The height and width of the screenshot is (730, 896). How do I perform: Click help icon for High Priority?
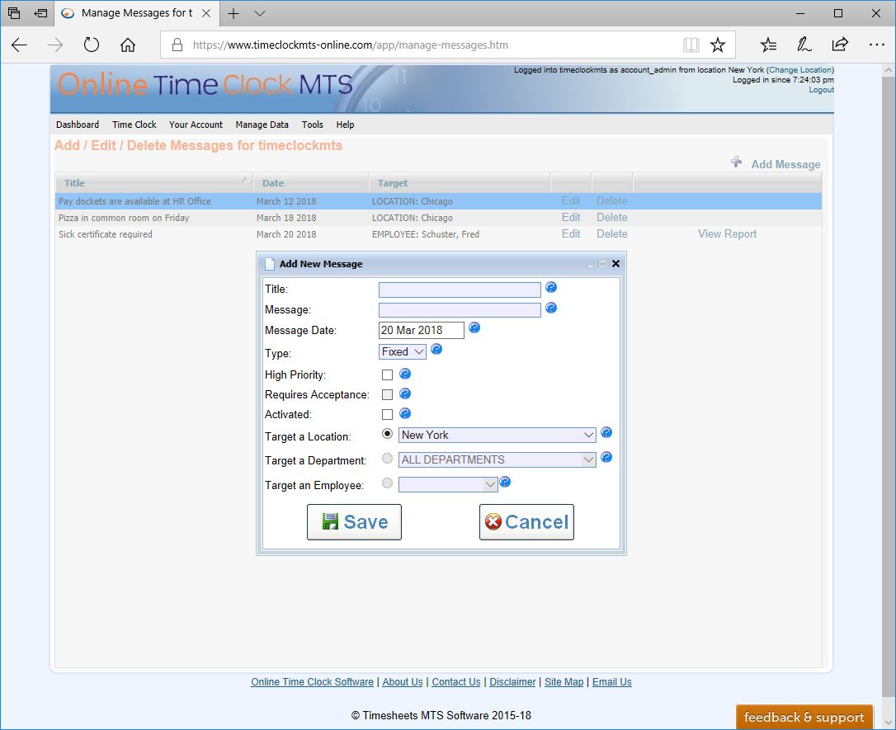point(405,374)
